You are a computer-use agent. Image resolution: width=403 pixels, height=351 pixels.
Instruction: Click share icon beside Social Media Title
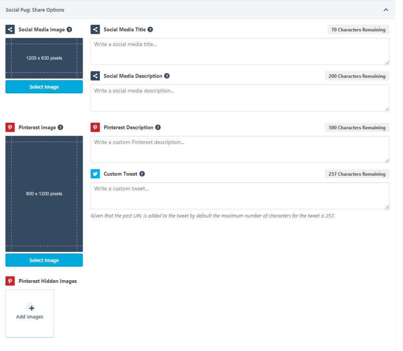click(x=95, y=30)
